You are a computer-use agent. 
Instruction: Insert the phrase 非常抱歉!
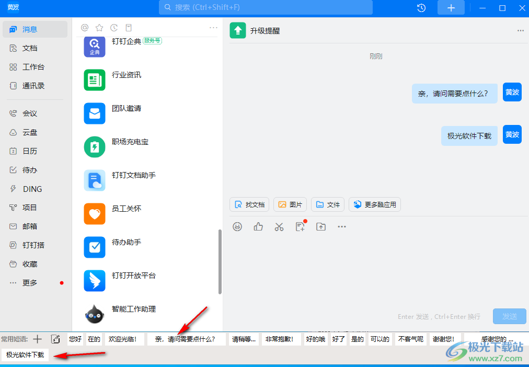281,339
